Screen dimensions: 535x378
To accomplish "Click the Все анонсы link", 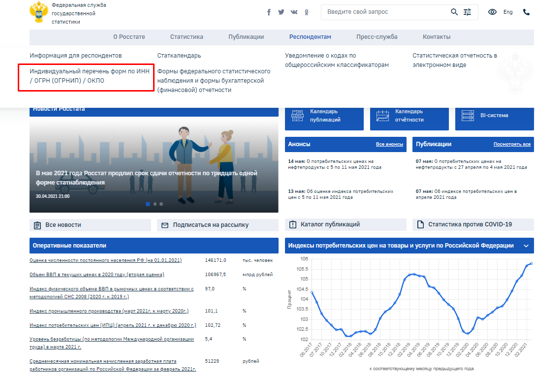I will click(x=389, y=144).
